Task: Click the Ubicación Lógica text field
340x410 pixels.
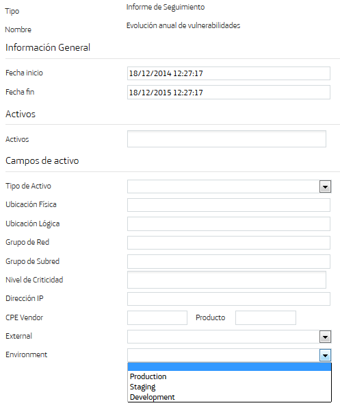Action: coord(228,224)
